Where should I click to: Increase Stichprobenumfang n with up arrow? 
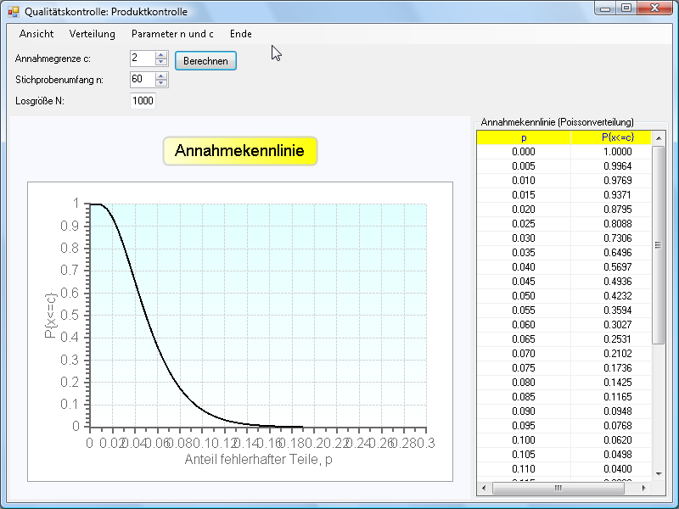coord(161,76)
